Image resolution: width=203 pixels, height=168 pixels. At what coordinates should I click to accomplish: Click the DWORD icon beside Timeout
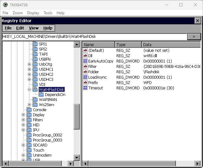(85, 88)
